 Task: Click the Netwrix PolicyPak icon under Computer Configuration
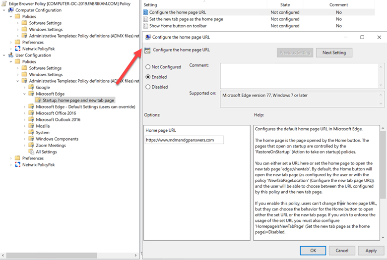point(17,49)
